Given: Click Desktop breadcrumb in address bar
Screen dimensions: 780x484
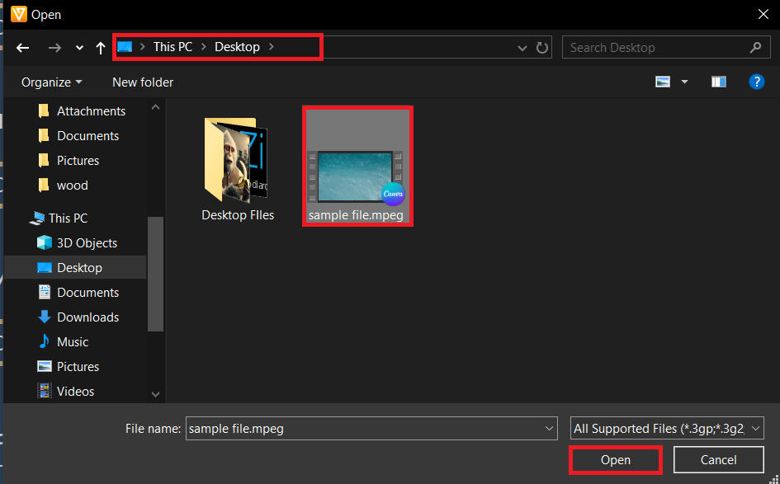Looking at the screenshot, I should point(238,47).
